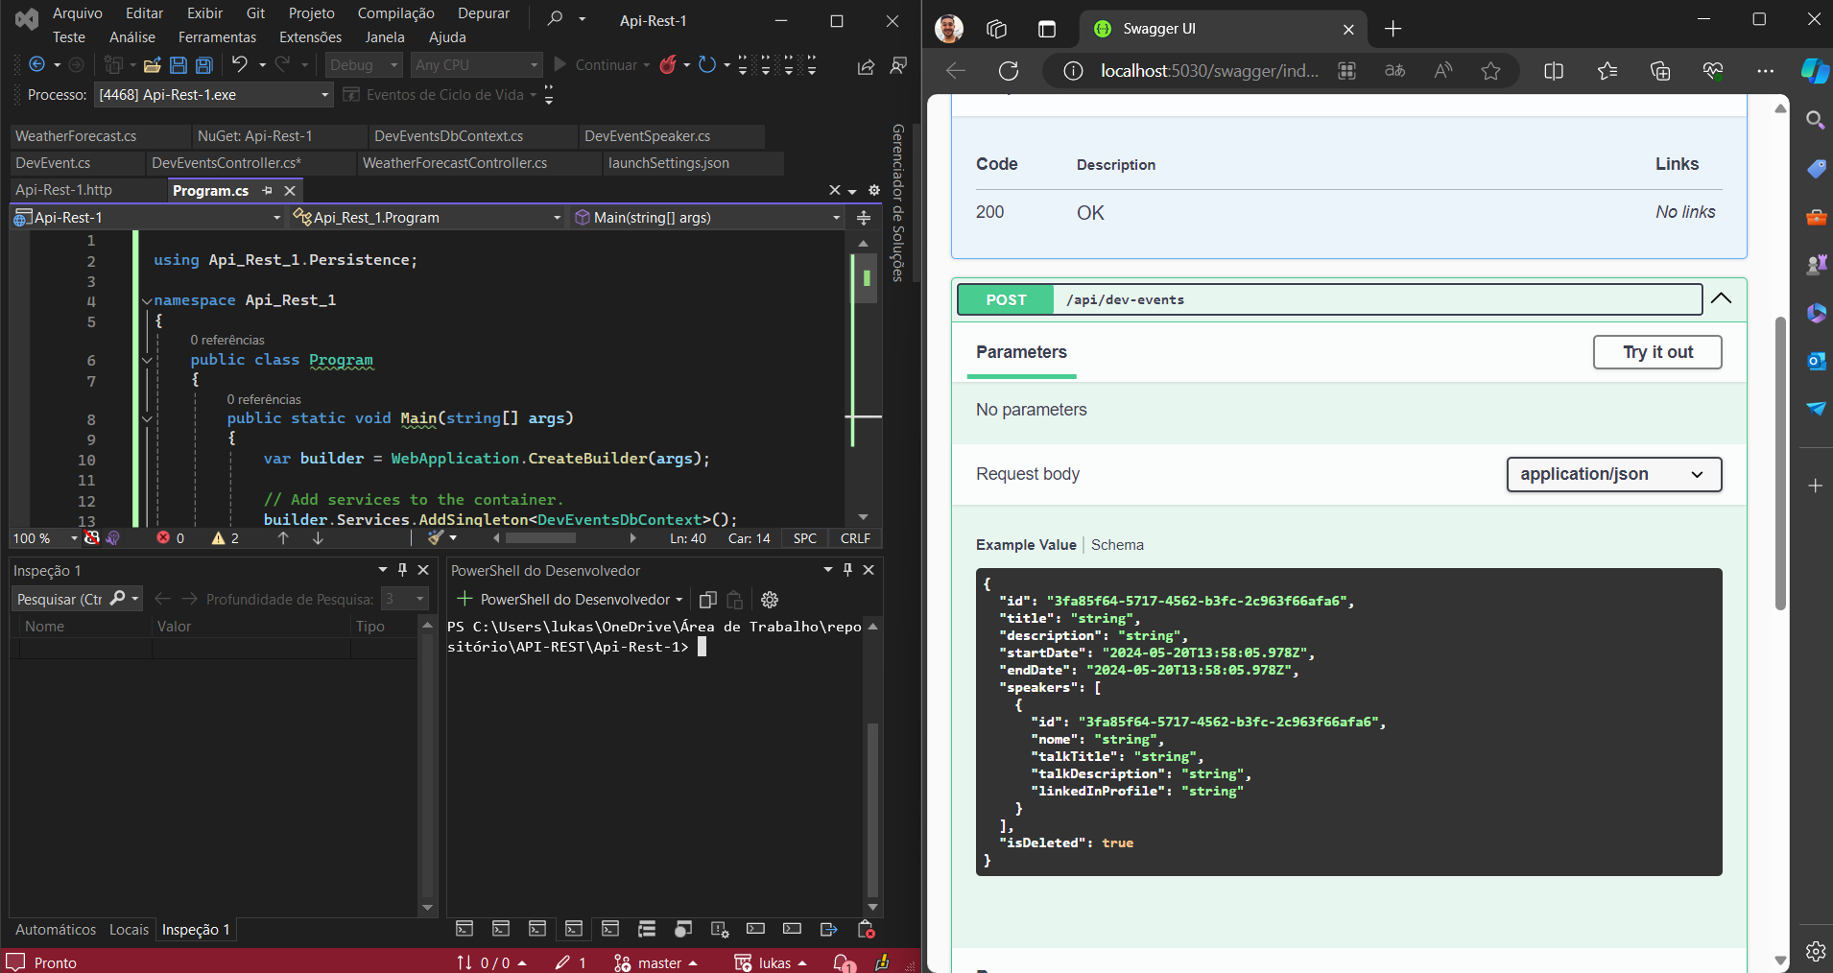Toggle the SPC whitespace indicator
Image resolution: width=1833 pixels, height=973 pixels.
click(x=805, y=538)
